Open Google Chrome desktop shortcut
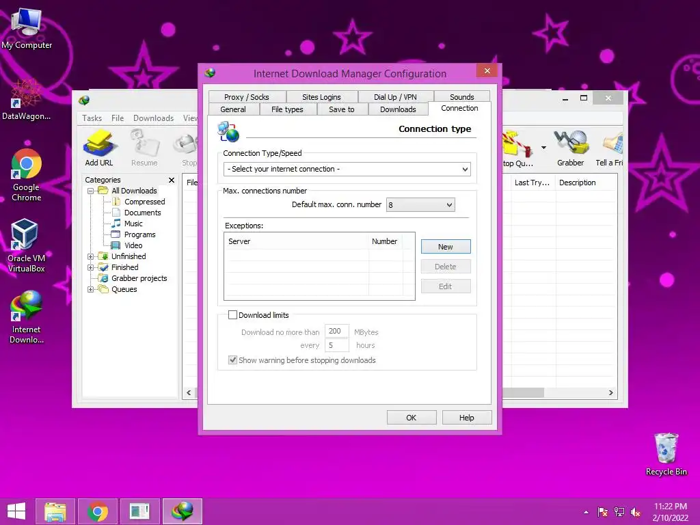700x525 pixels. [27, 175]
